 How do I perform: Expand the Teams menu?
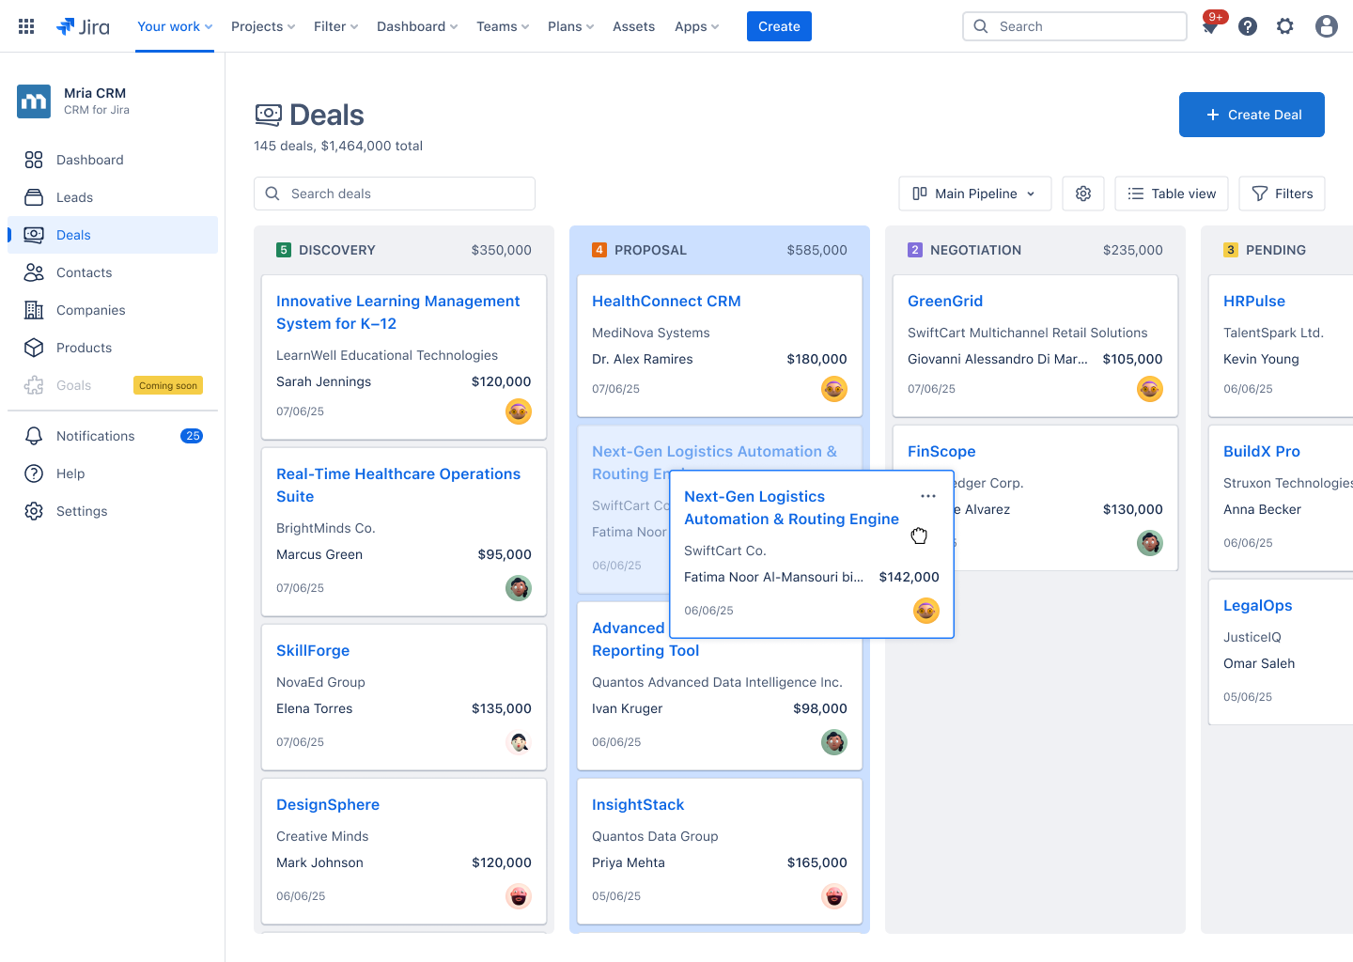503,26
